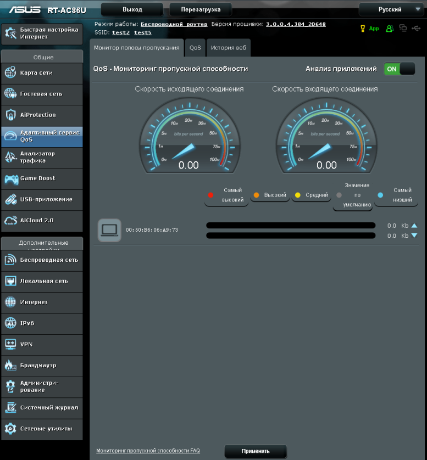
Task: Click the Перезагрузка button
Action: pos(201,10)
